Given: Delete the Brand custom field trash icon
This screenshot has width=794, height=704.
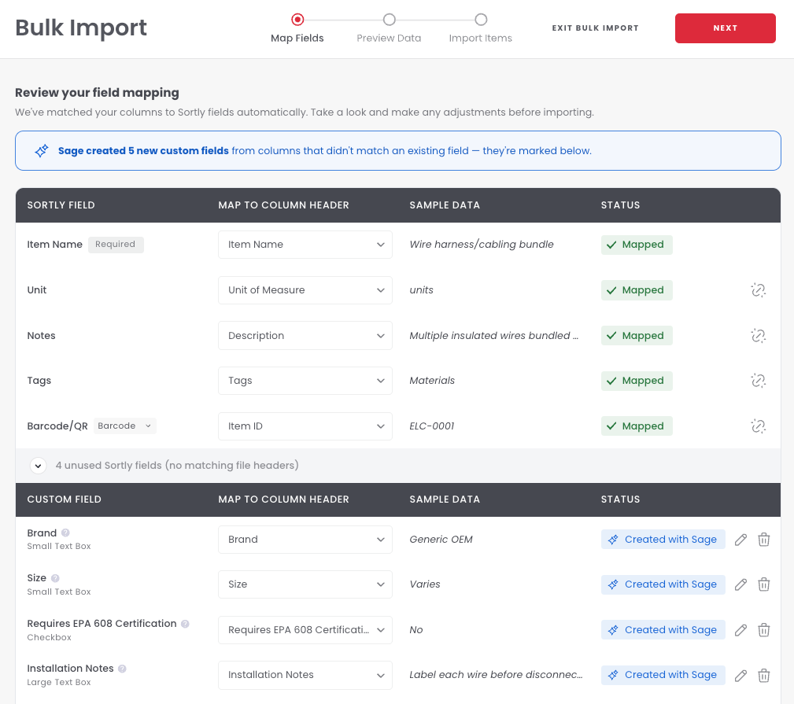Looking at the screenshot, I should [x=763, y=540].
